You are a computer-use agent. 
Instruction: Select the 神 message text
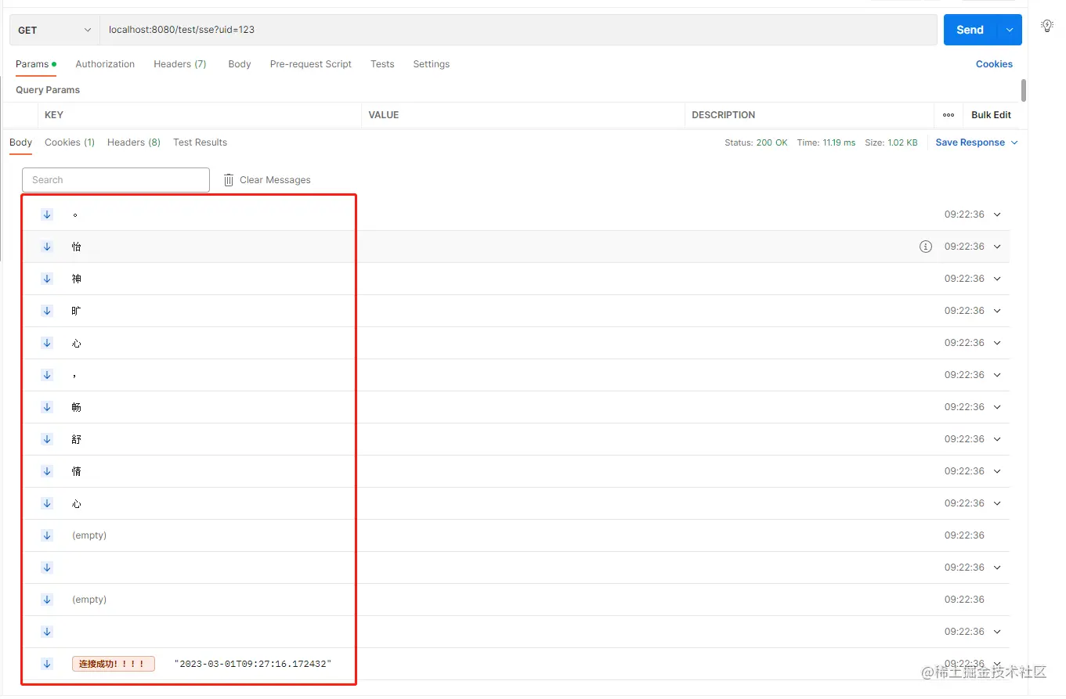[76, 279]
